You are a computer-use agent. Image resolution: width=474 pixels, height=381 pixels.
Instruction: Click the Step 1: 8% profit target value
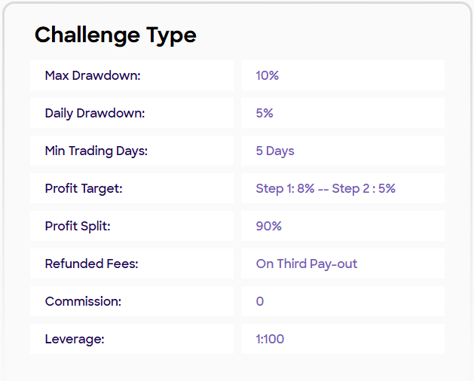point(285,188)
